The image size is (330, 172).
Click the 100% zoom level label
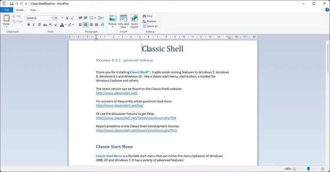287,169
